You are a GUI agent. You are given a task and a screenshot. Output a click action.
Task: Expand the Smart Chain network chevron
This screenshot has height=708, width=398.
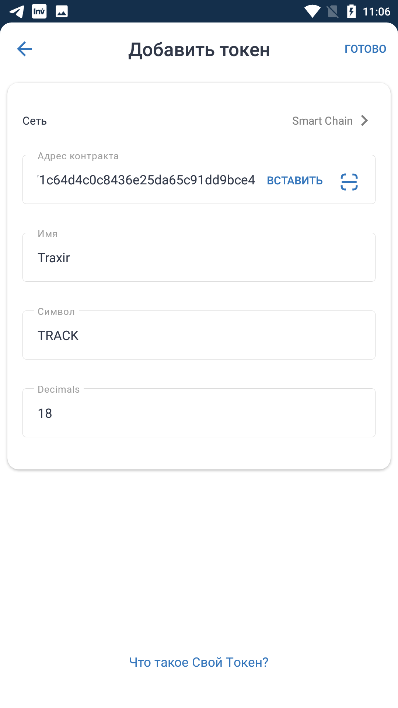tap(364, 121)
